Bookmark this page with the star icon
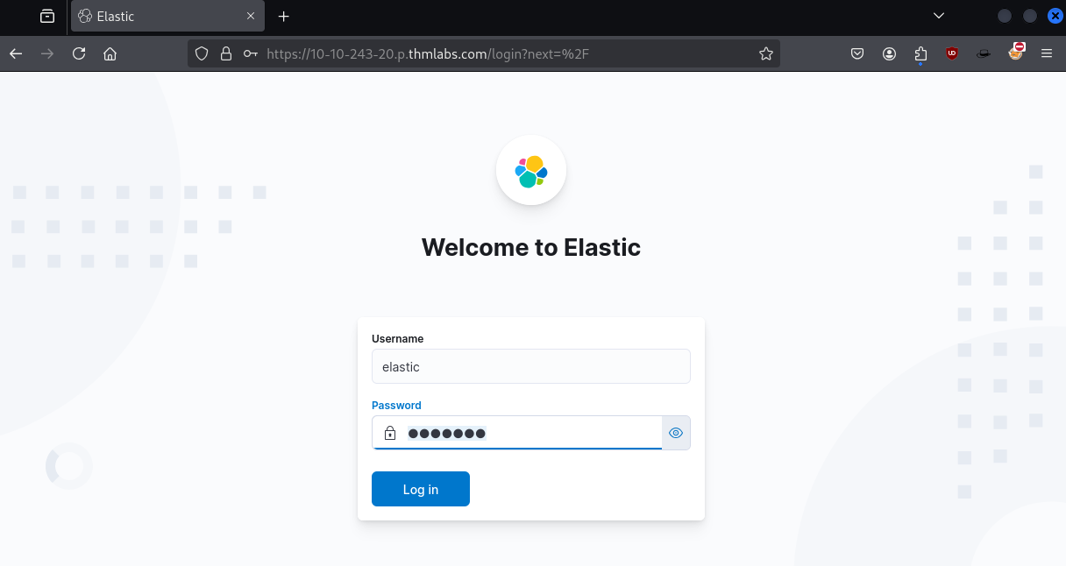 [766, 53]
